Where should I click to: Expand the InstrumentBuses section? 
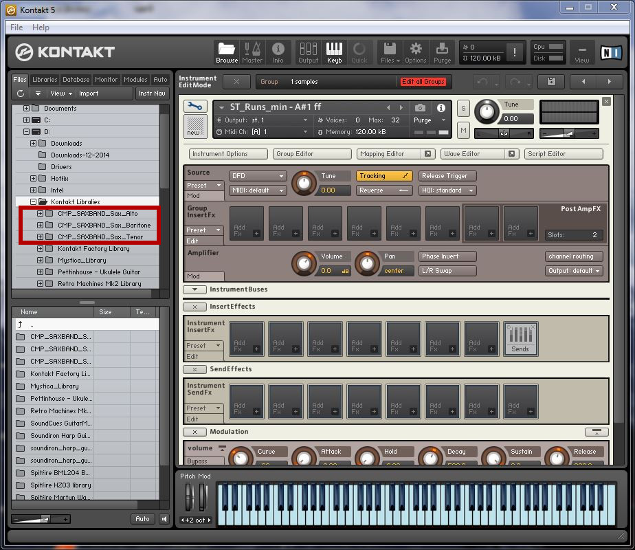click(194, 289)
